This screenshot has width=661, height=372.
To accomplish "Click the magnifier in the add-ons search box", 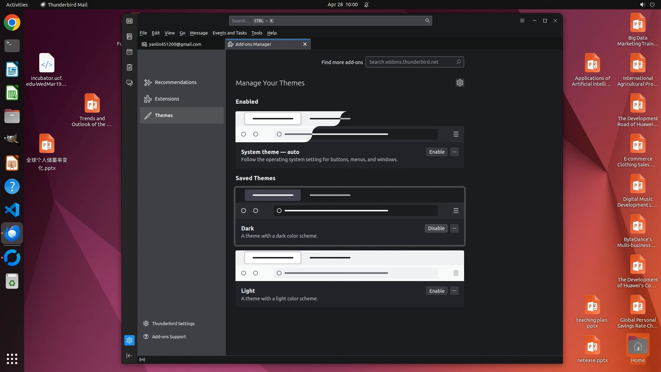I will tap(459, 62).
